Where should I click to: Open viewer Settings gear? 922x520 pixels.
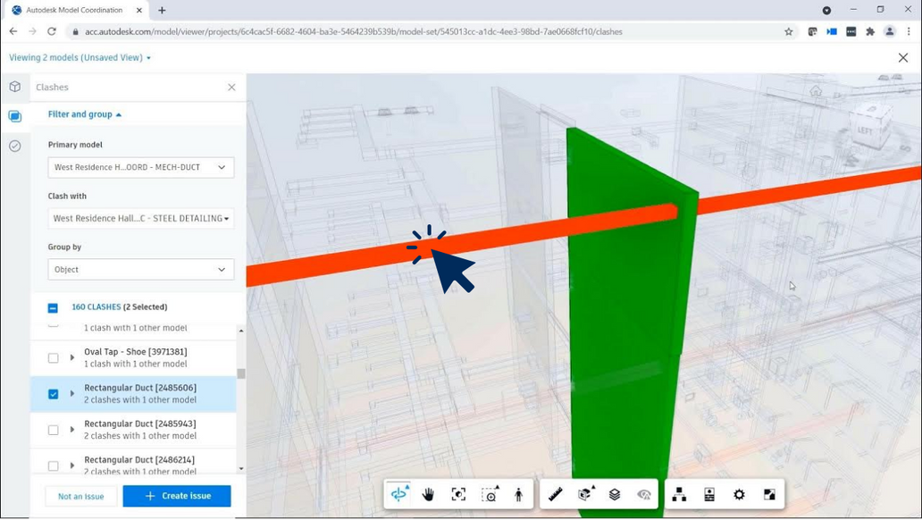tap(739, 494)
